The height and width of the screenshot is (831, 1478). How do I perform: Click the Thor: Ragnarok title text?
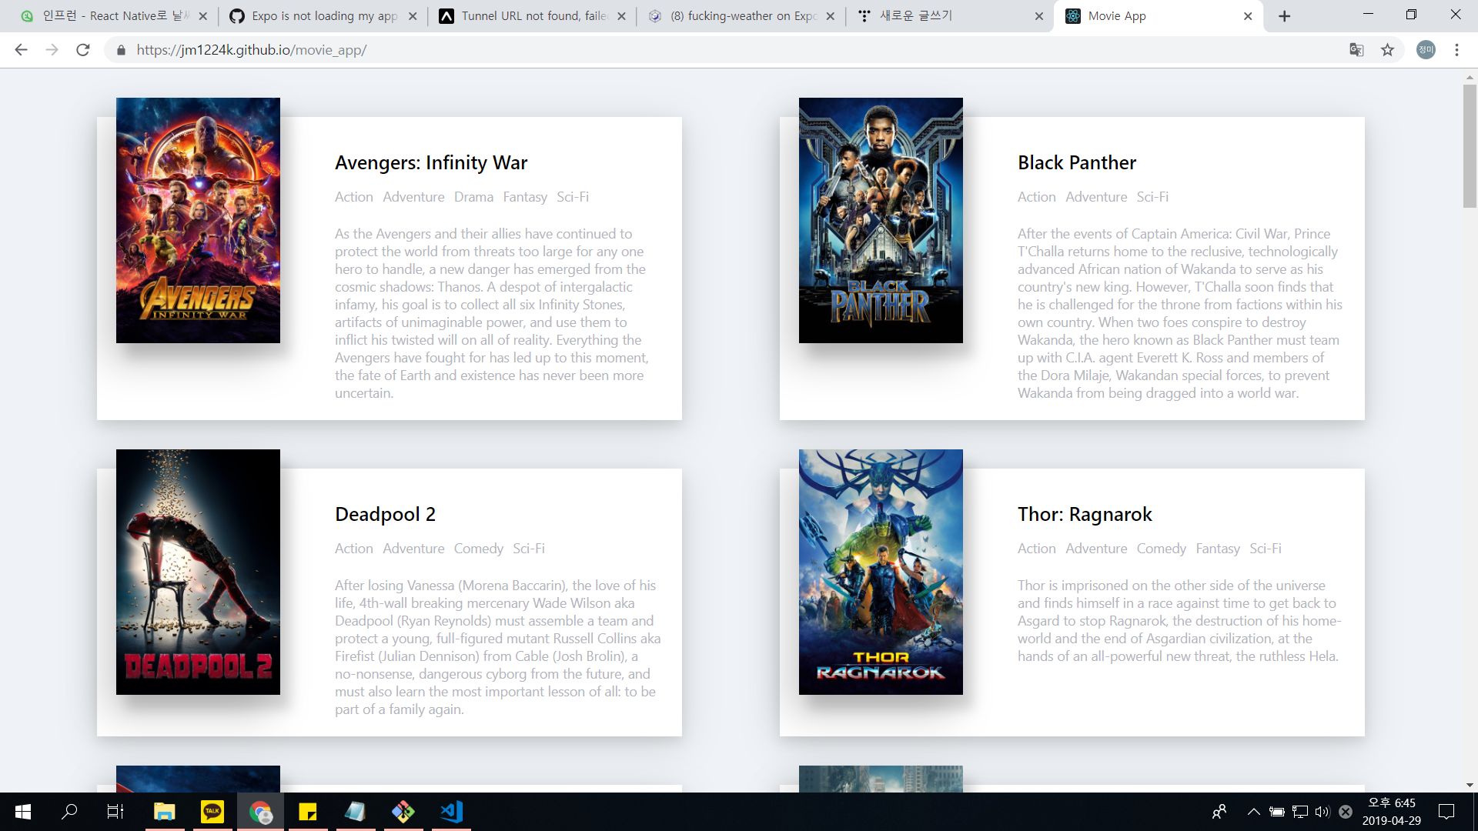point(1085,514)
